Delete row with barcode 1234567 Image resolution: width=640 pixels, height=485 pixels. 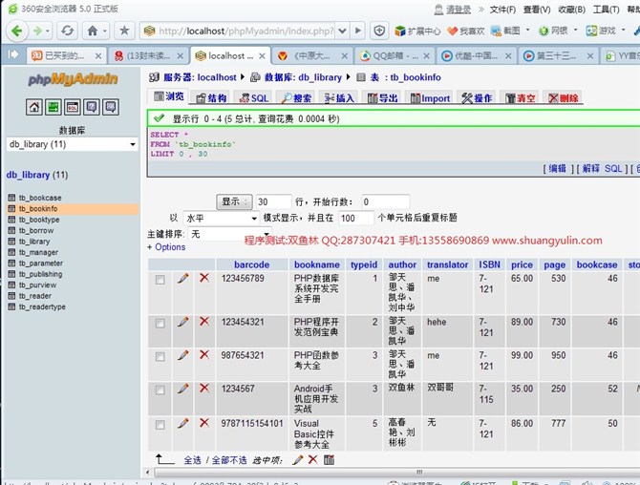[x=204, y=389]
